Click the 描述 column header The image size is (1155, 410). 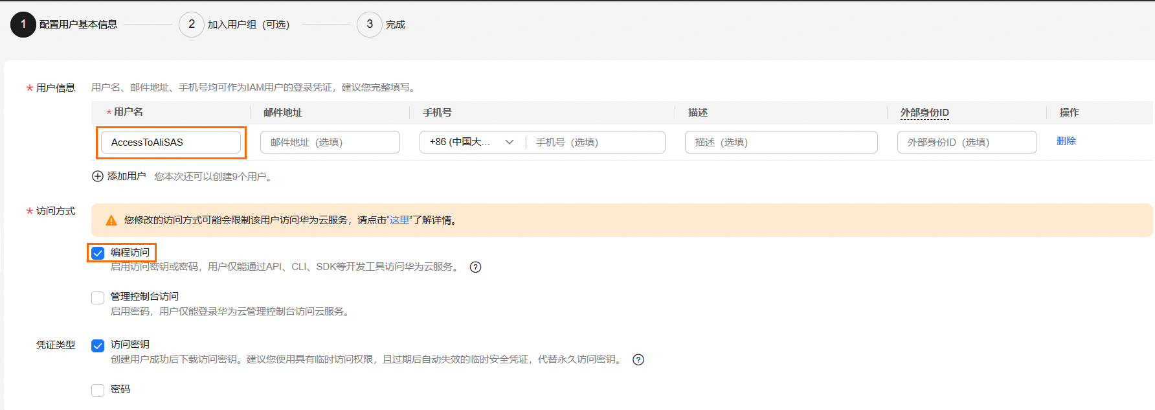point(698,113)
